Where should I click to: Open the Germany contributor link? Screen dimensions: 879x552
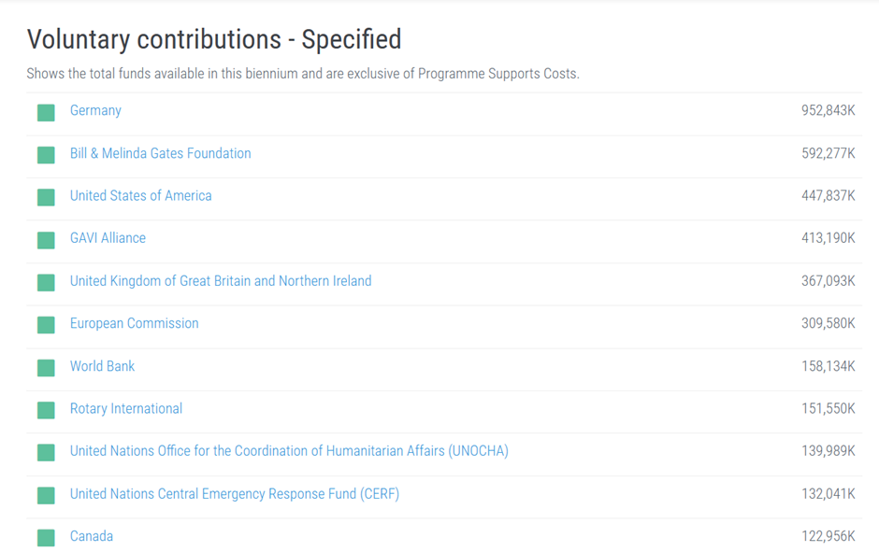(95, 110)
